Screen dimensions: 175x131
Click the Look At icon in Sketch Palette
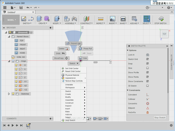[147, 55]
